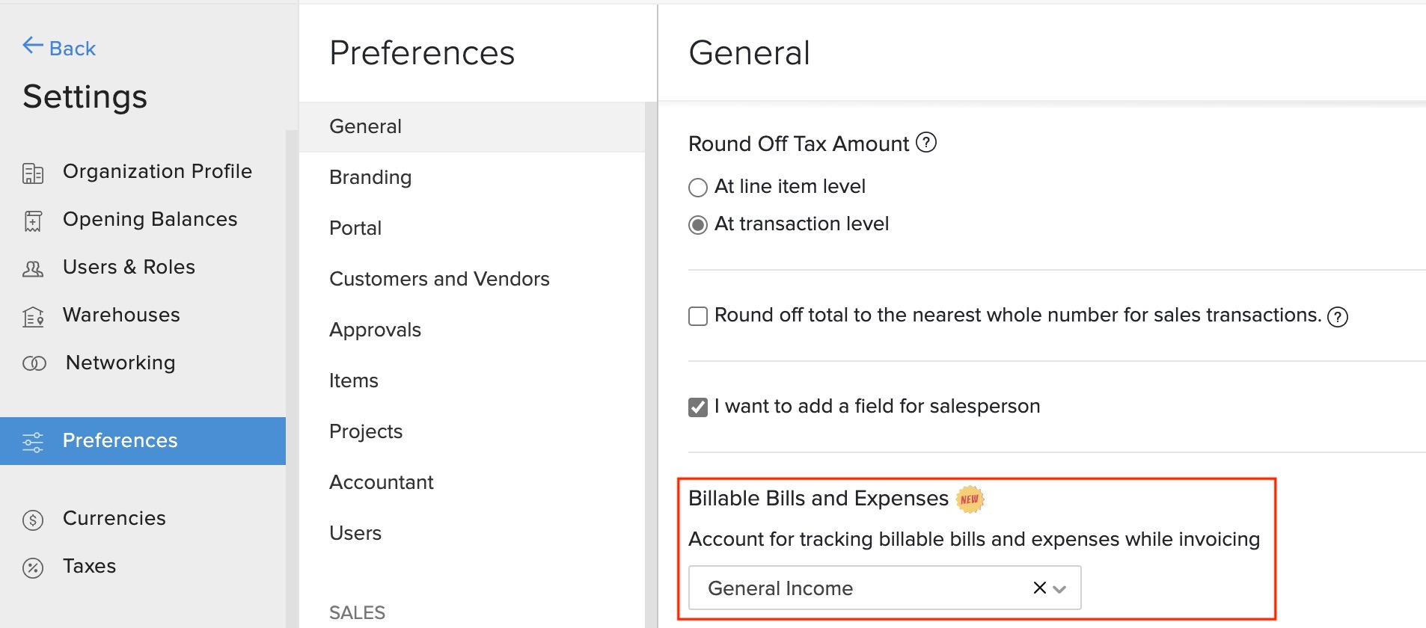Click the Warehouses icon in the sidebar
Viewport: 1426px width, 628px height.
tap(33, 315)
